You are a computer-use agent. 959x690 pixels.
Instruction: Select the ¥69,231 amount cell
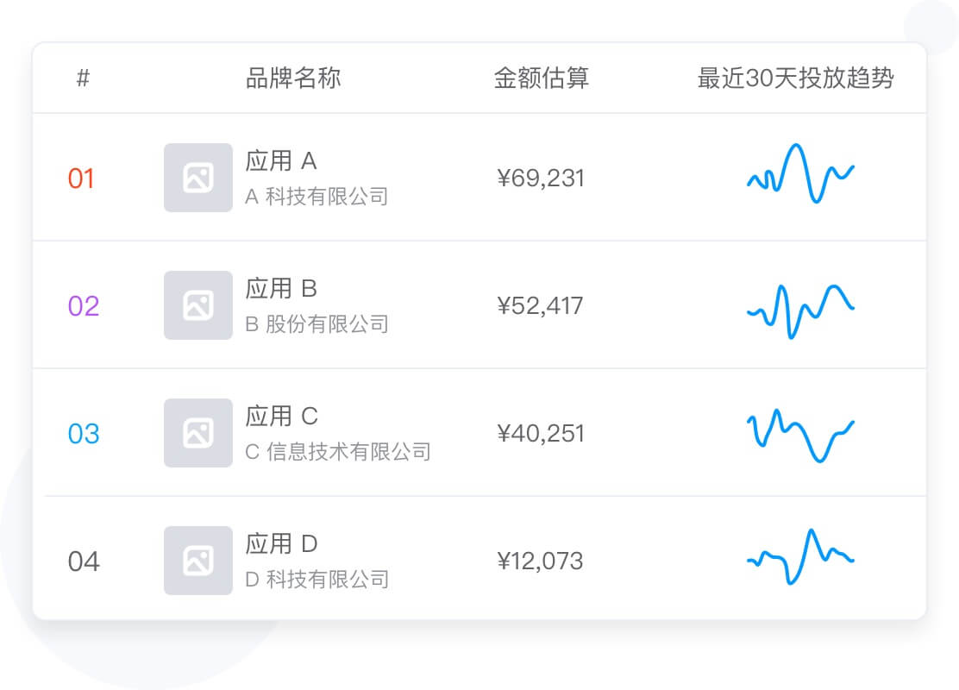[541, 179]
